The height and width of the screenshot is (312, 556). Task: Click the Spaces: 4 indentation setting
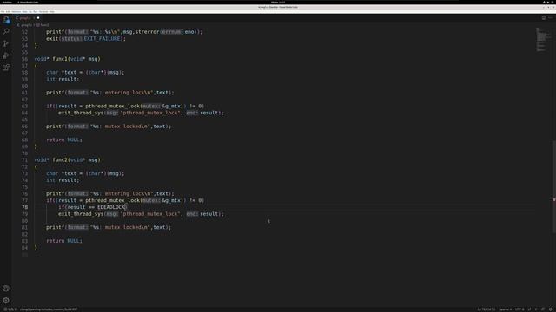506,309
